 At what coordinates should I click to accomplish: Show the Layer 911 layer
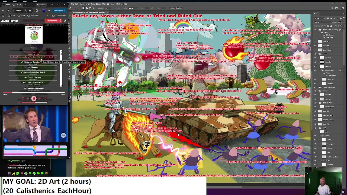[x=315, y=41]
